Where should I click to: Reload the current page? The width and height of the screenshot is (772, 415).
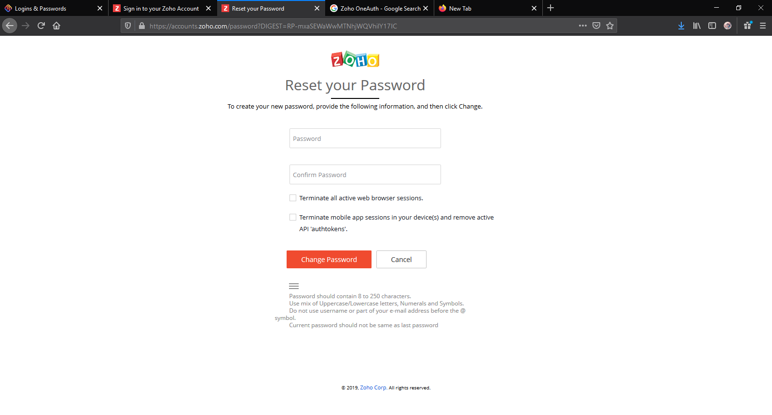coord(41,26)
